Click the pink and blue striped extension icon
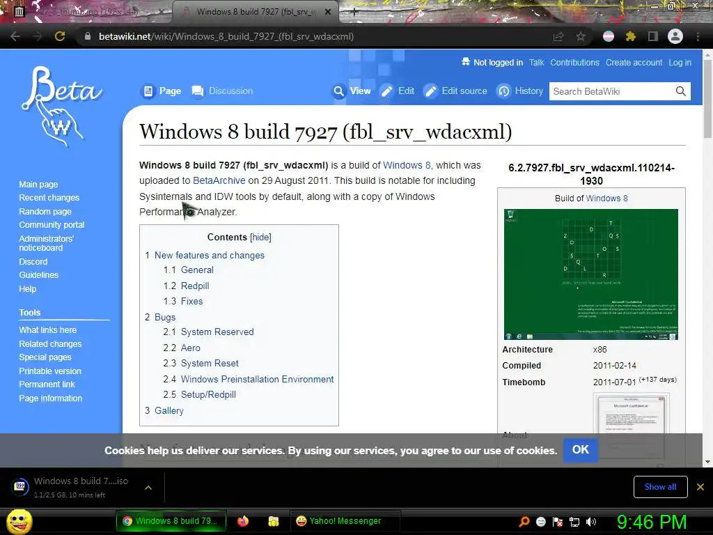 [x=609, y=36]
